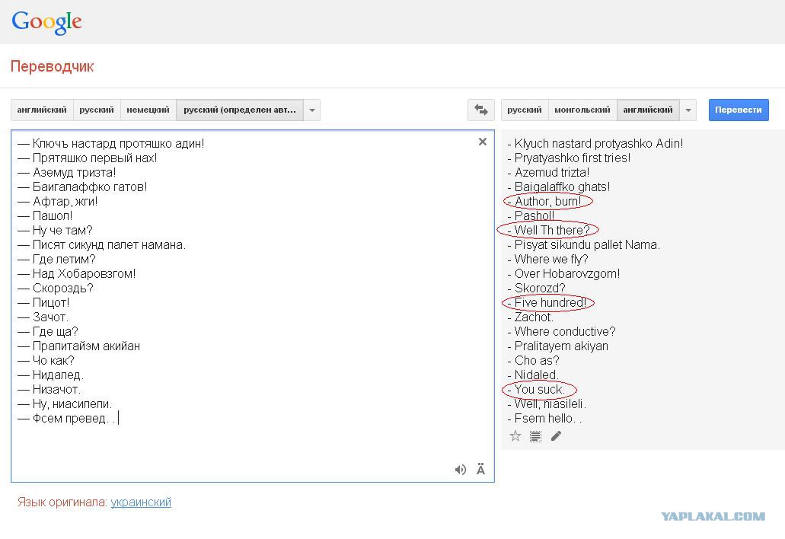
Task: Open the украинский original language link
Action: tap(141, 502)
